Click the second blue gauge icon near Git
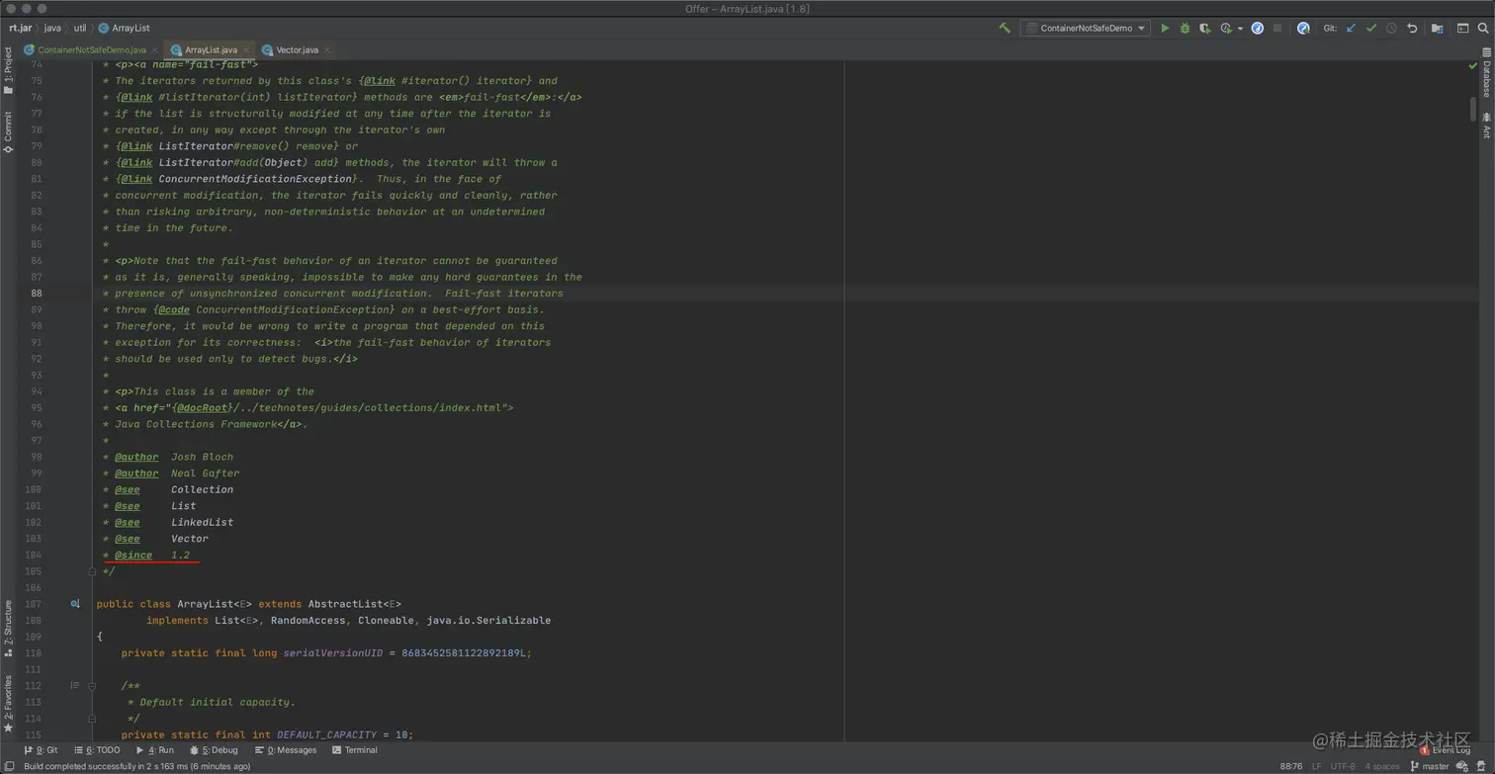 [1303, 29]
